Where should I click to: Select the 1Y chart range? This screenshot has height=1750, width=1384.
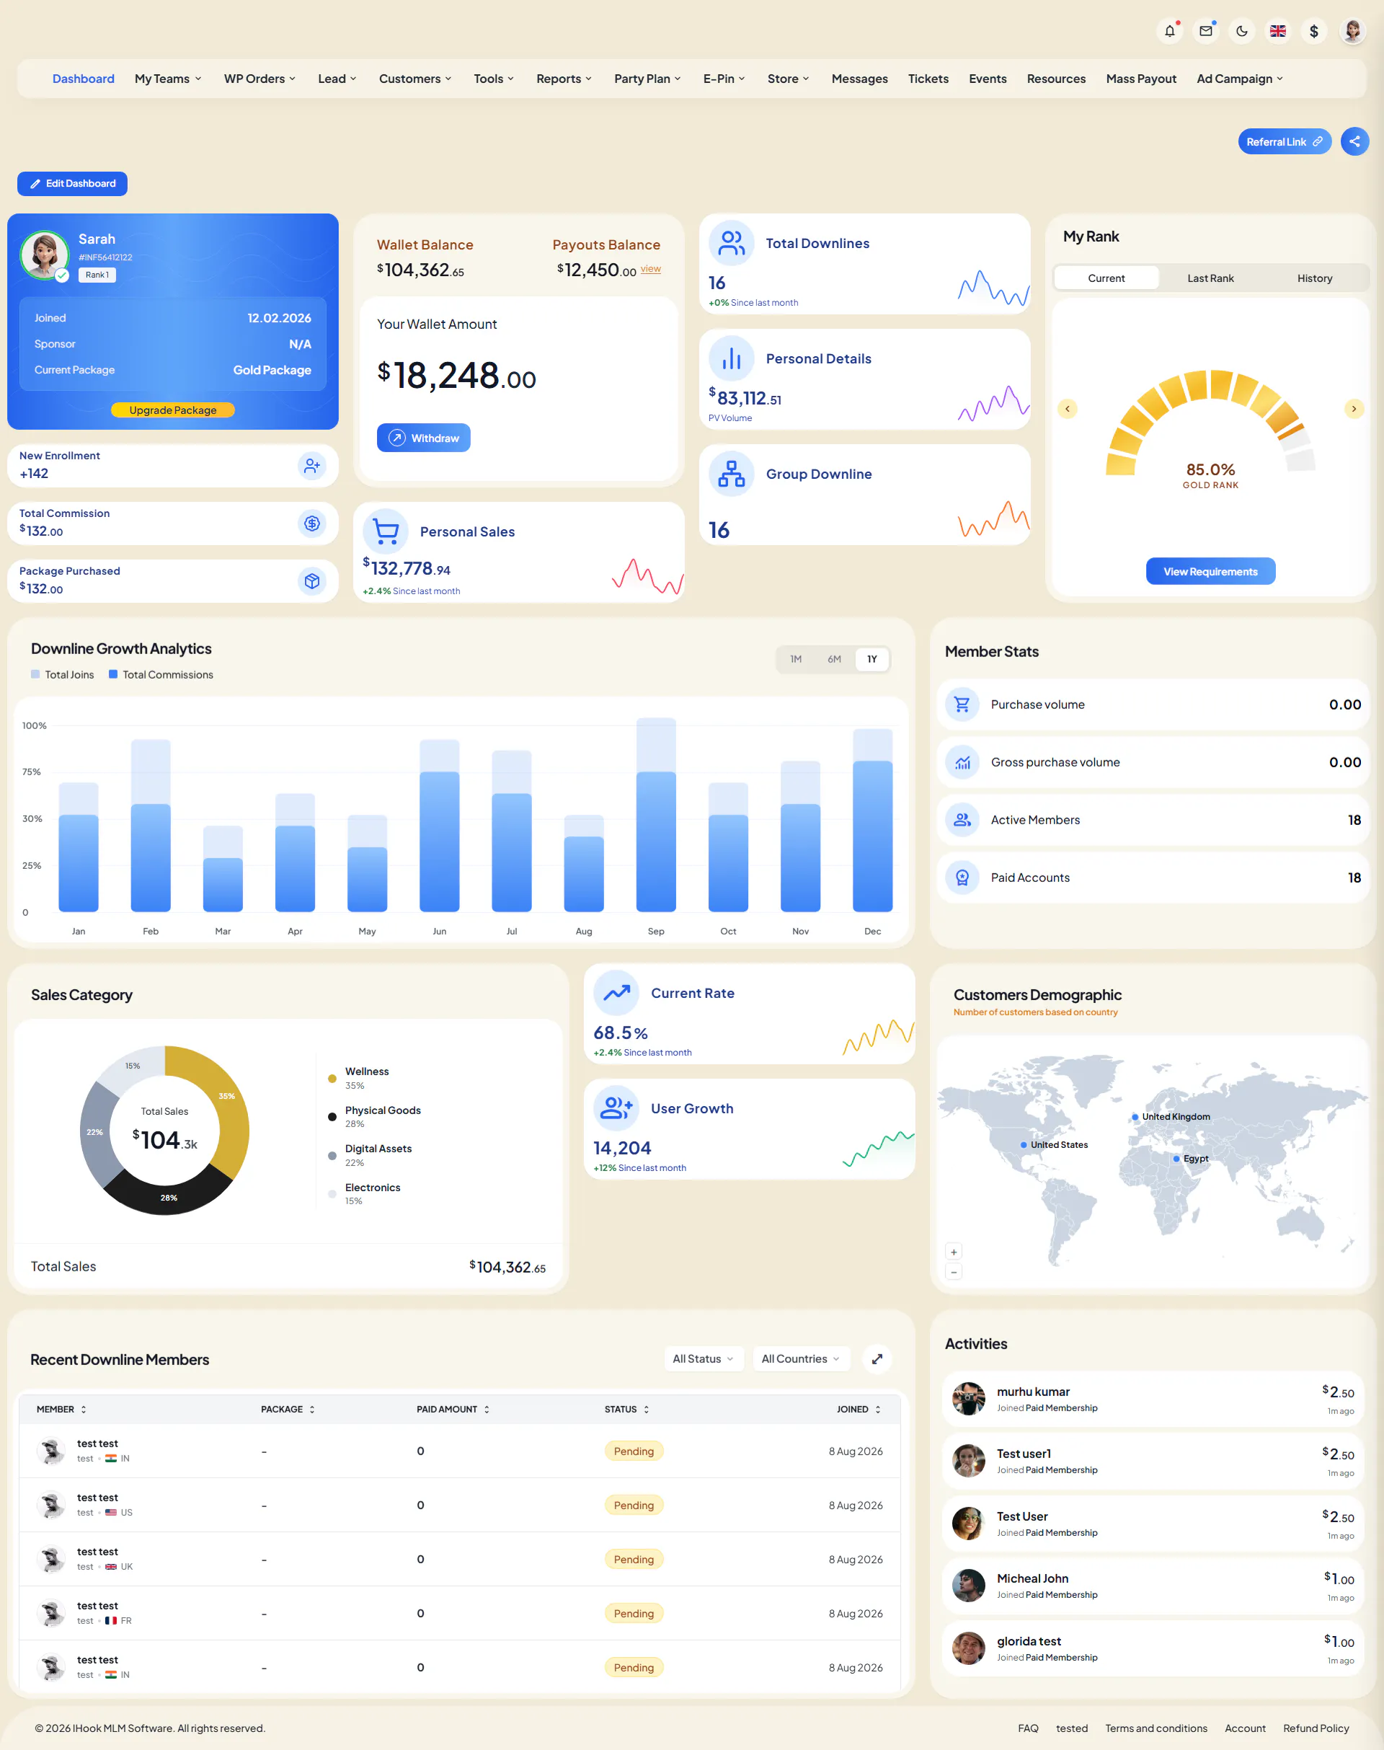click(872, 659)
